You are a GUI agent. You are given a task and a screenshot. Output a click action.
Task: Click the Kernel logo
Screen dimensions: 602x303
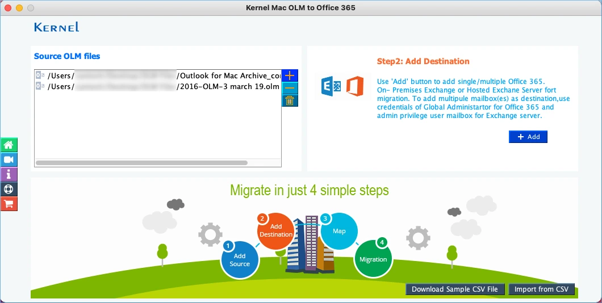[x=56, y=27]
